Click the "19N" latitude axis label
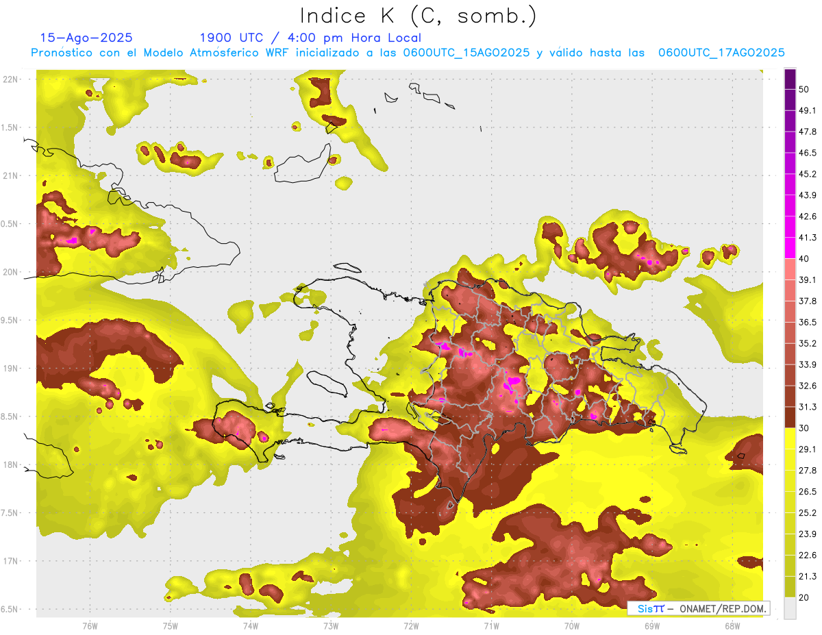The height and width of the screenshot is (635, 822). [x=10, y=368]
